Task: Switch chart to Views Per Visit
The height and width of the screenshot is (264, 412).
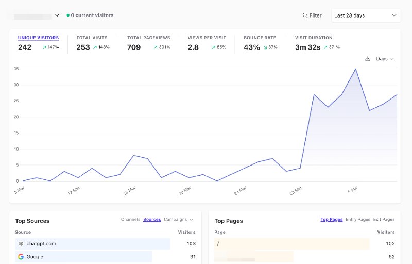Action: (207, 38)
